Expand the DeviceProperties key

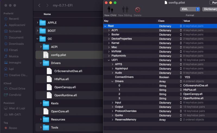click(x=109, y=39)
